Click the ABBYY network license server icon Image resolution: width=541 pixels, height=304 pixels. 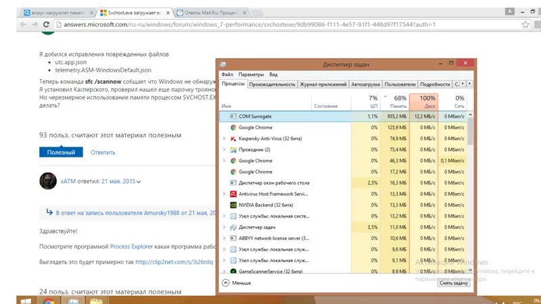point(233,238)
